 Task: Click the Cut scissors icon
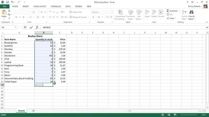click(x=9, y=11)
